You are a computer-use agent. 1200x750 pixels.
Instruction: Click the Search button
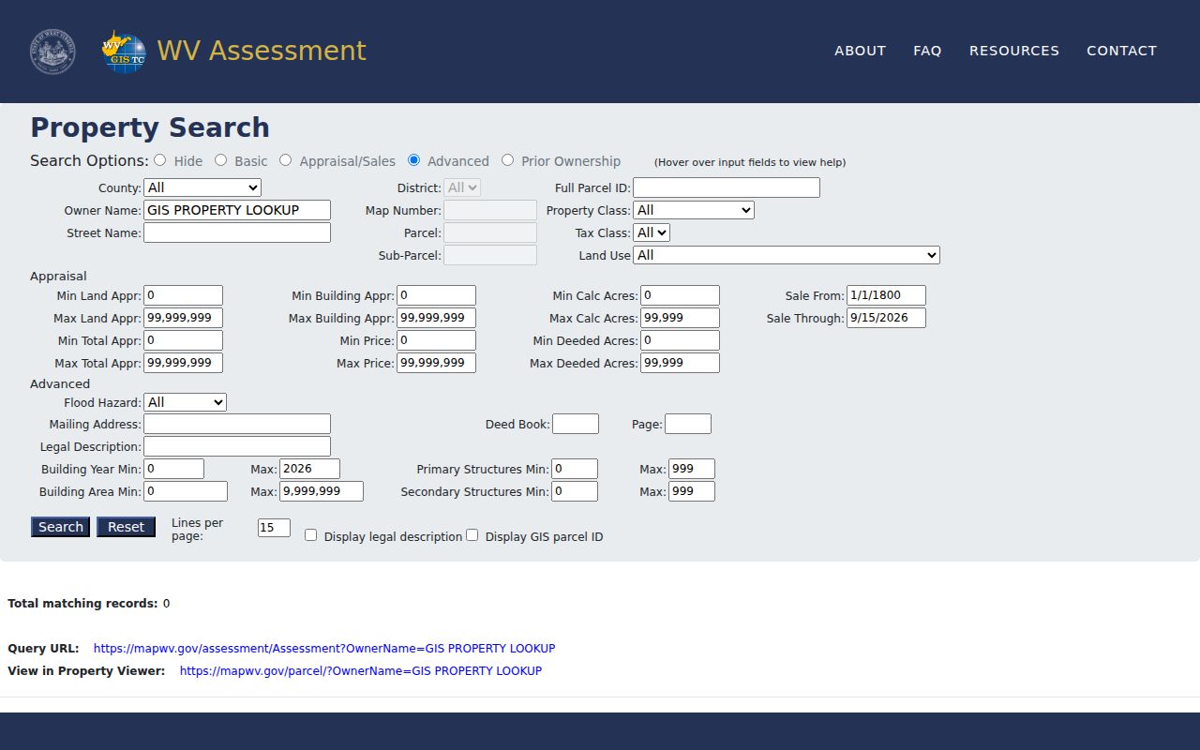click(x=61, y=527)
